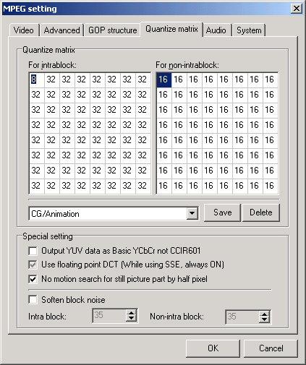Delete the selected matrix preset
The height and width of the screenshot is (365, 306).
pos(261,212)
